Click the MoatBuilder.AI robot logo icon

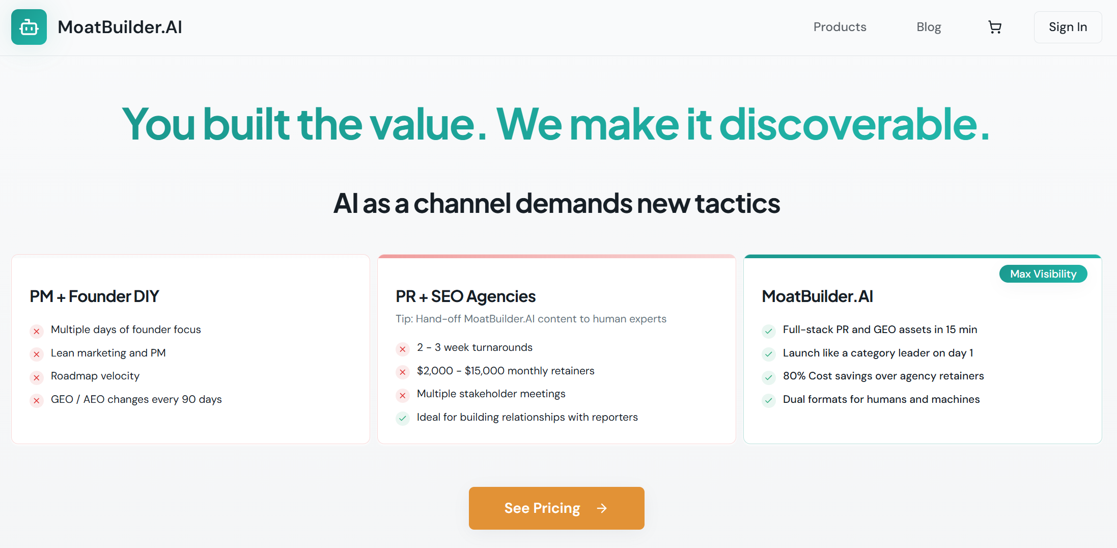[x=29, y=27]
